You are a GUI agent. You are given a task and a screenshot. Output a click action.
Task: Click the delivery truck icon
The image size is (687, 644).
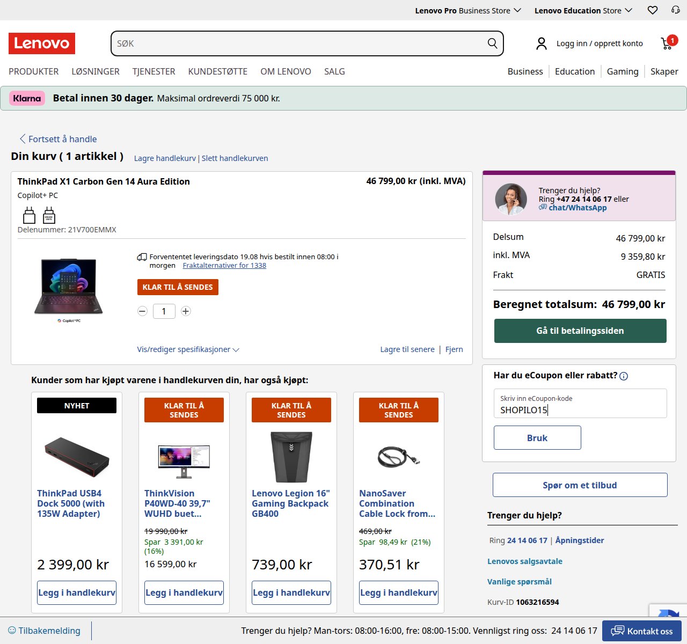142,257
